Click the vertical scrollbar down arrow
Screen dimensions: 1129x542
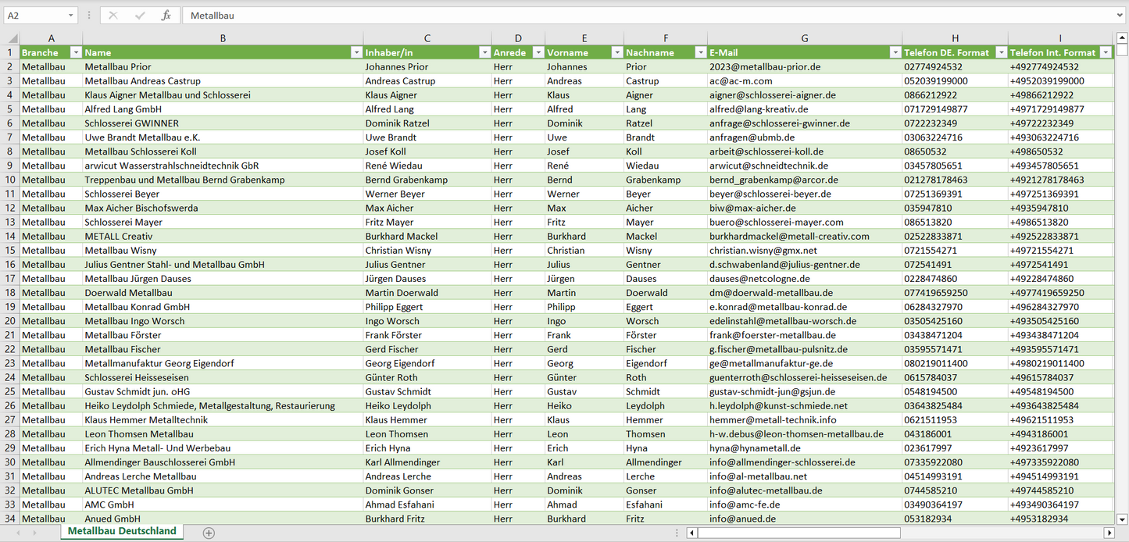(x=1122, y=519)
